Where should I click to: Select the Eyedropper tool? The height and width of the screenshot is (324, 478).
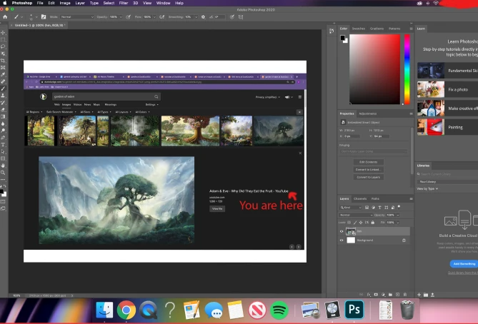(x=3, y=75)
